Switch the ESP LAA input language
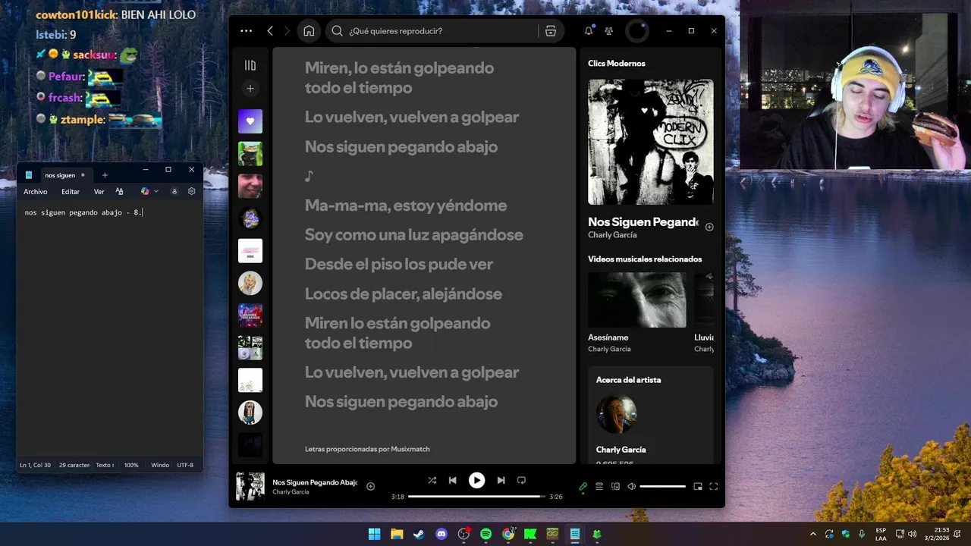Screen dimensions: 971x546 pos(881,534)
